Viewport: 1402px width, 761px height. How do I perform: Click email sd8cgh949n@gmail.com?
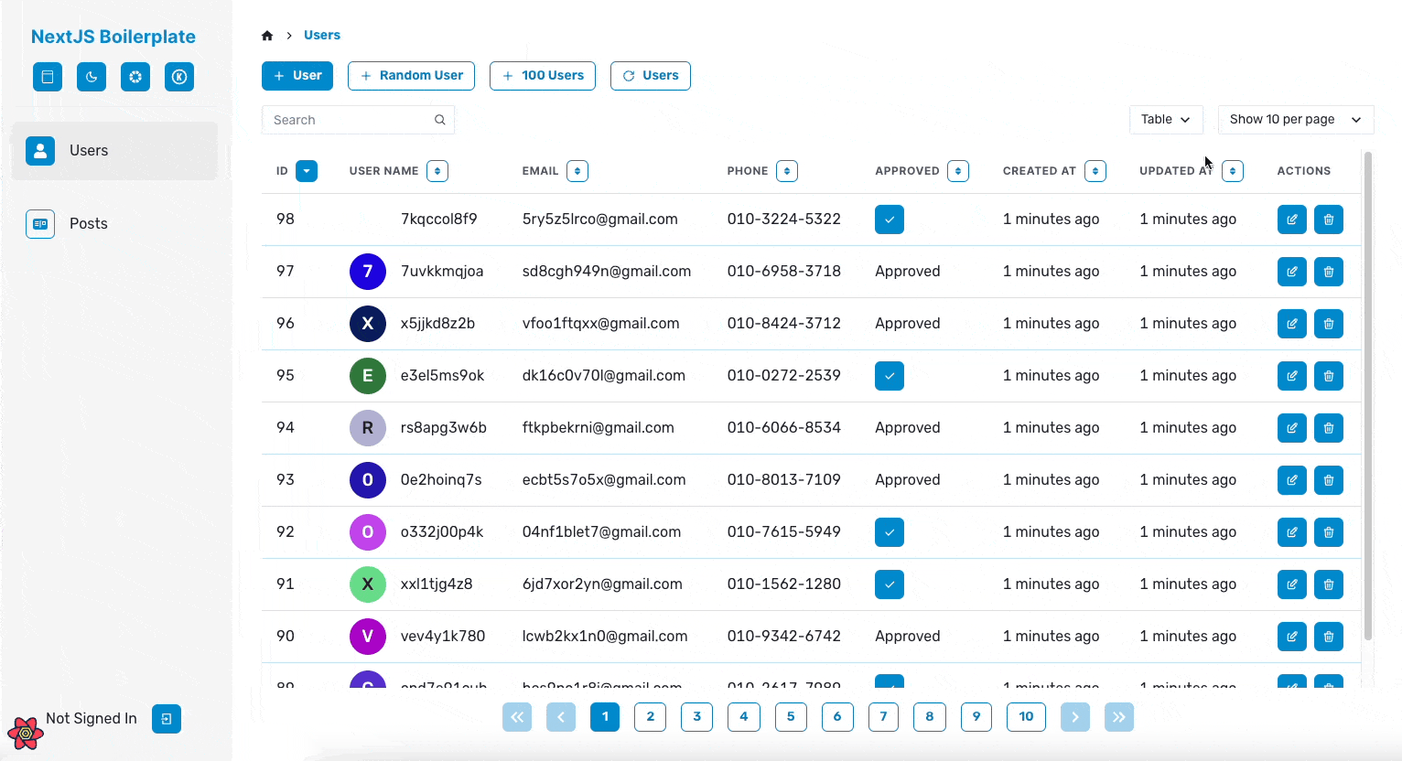[x=607, y=272]
